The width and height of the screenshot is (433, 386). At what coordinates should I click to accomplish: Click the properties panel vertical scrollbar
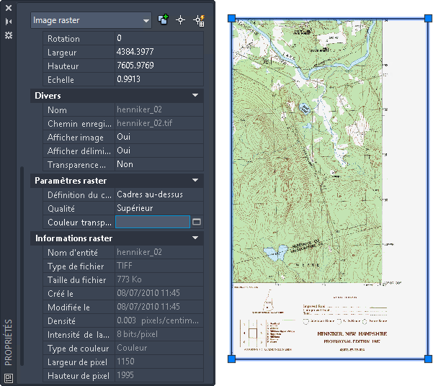(x=22, y=266)
